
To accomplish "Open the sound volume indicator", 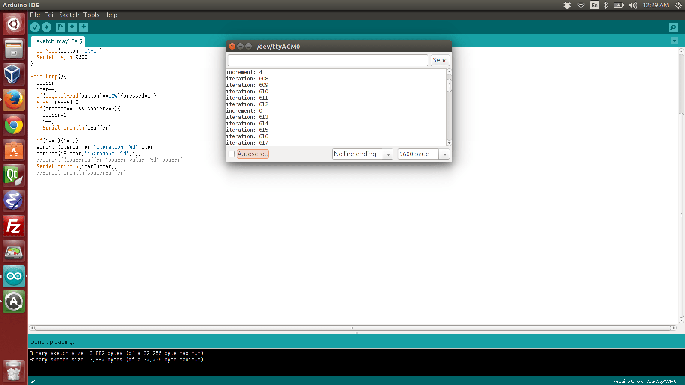I will [633, 5].
